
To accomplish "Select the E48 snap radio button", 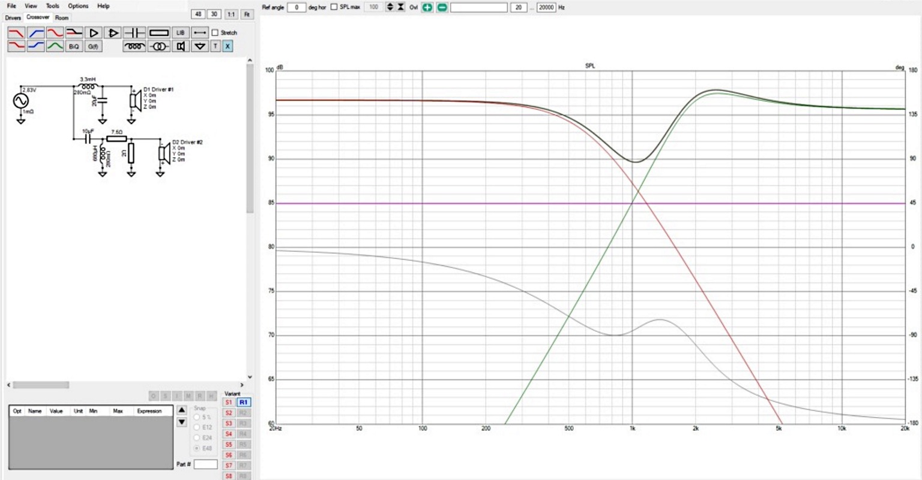I will point(197,448).
